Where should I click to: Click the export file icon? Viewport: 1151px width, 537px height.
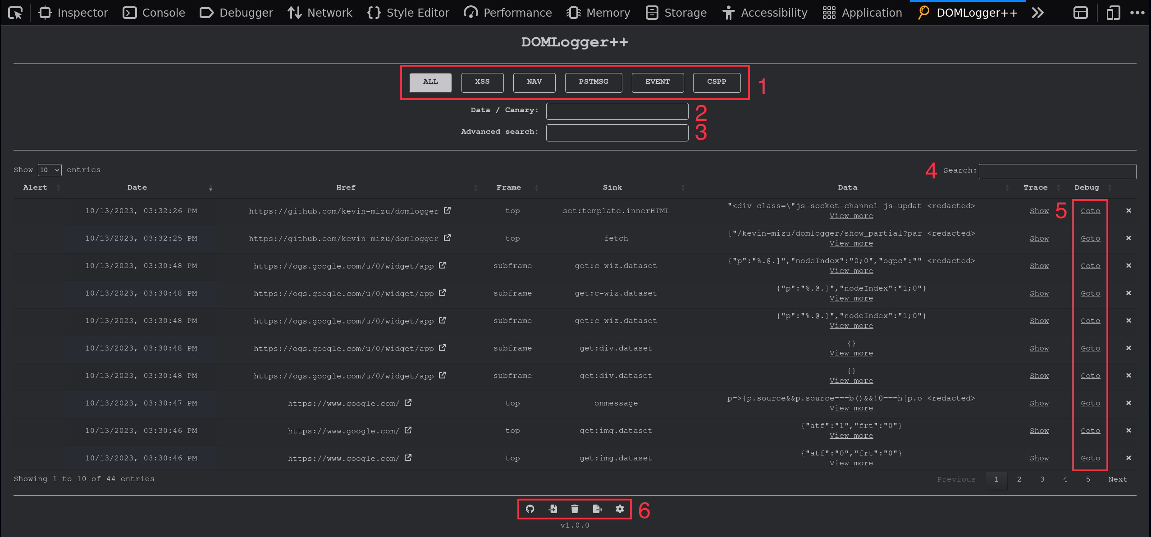click(x=597, y=509)
